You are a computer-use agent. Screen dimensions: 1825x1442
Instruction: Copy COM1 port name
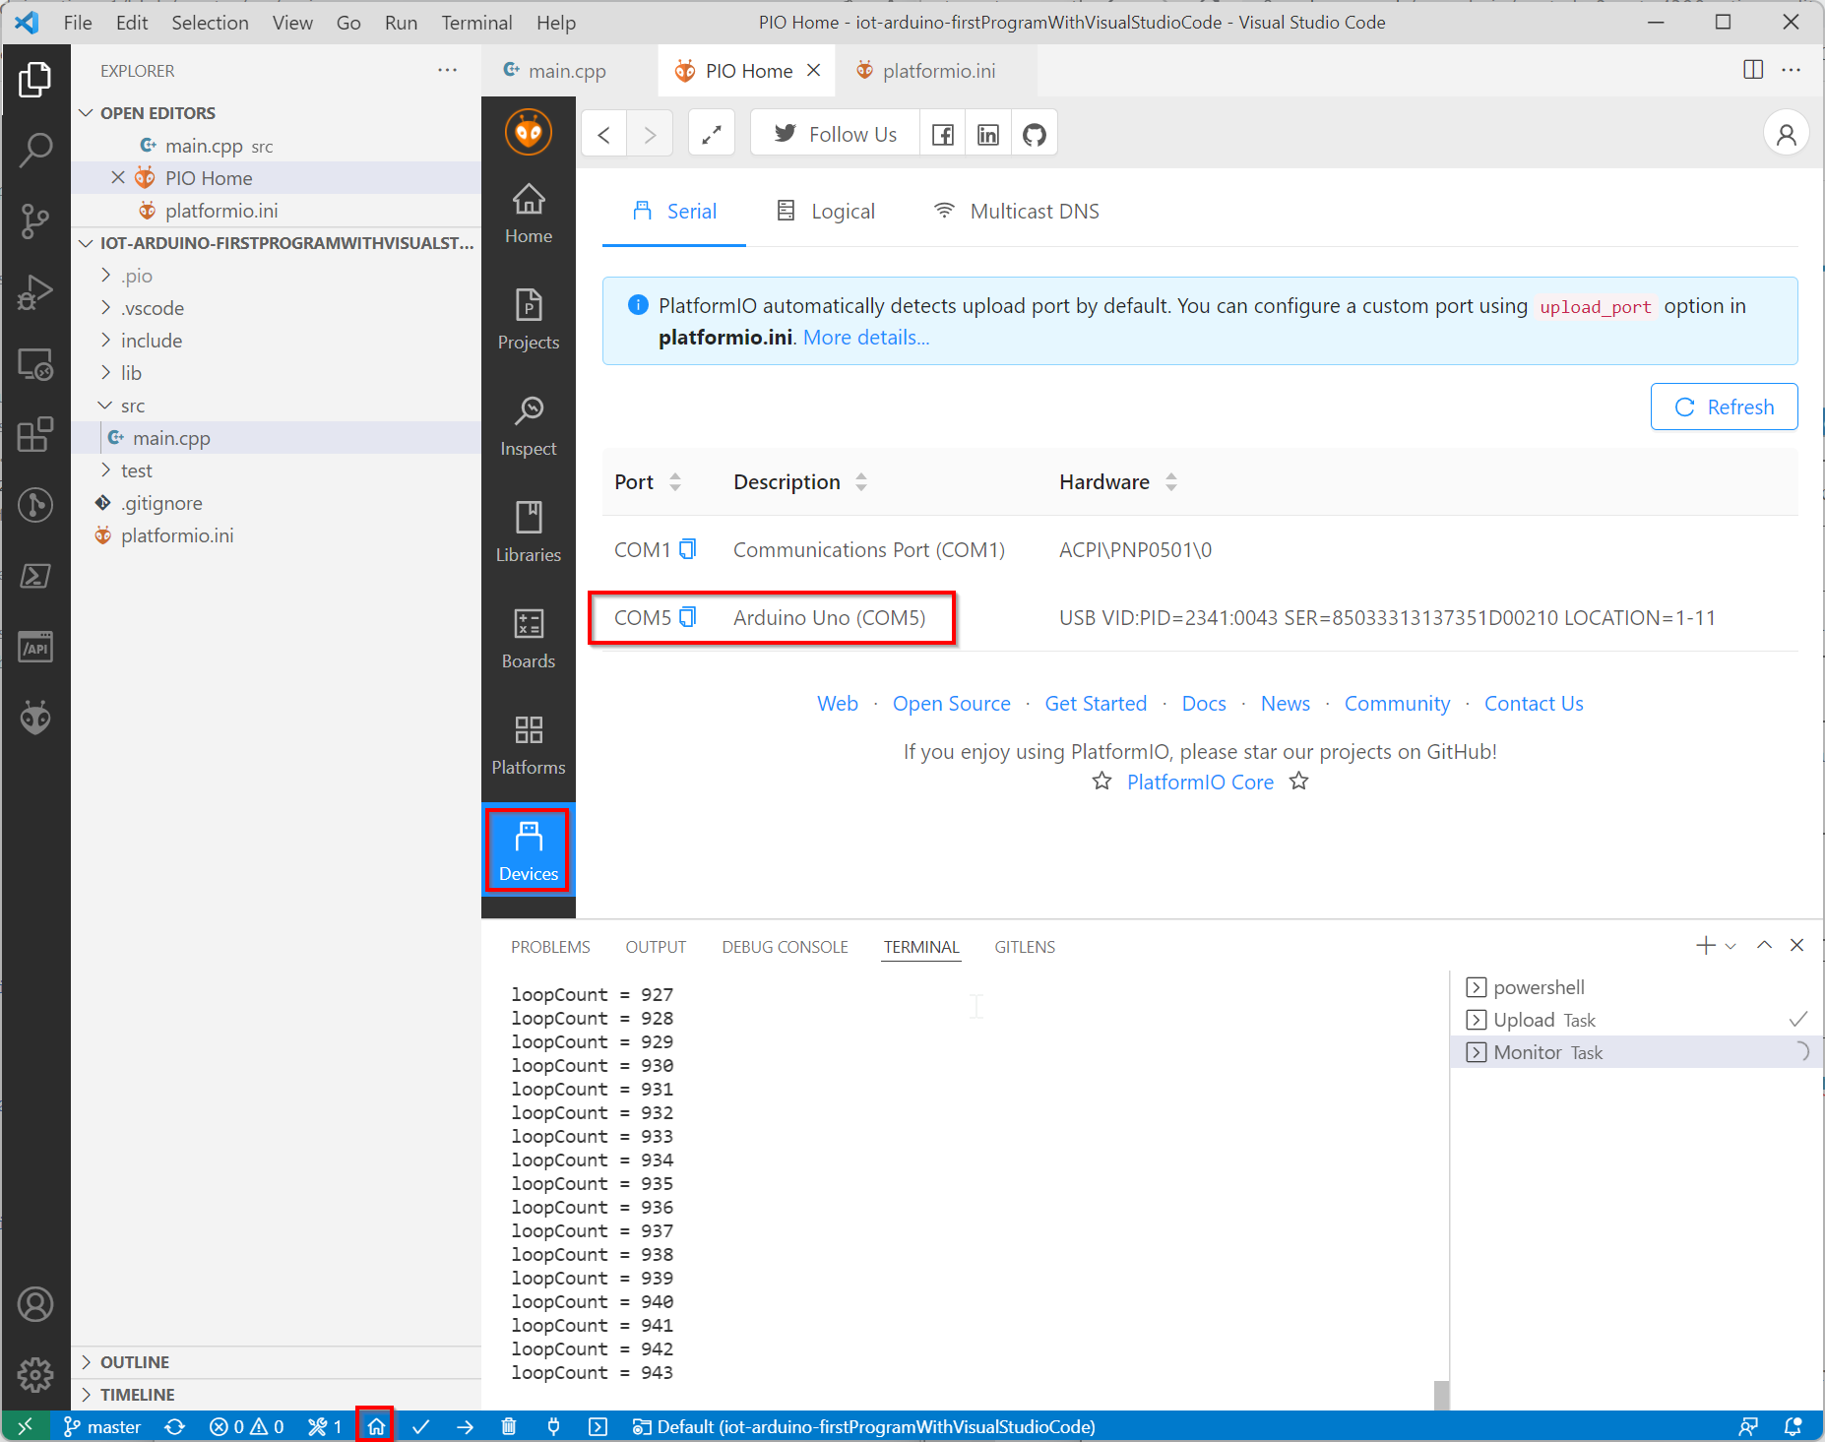[x=688, y=549]
